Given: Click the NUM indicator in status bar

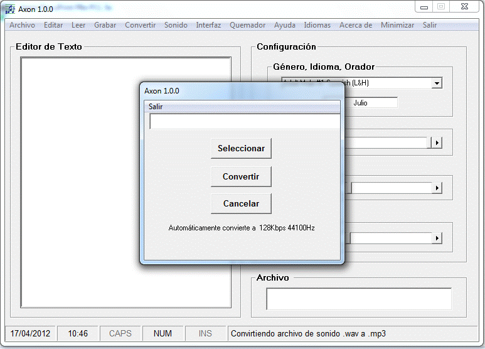Looking at the screenshot, I should point(163,333).
